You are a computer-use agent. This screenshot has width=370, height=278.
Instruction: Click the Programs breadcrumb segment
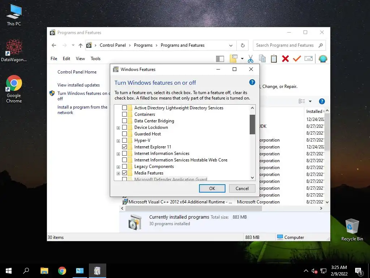click(143, 45)
